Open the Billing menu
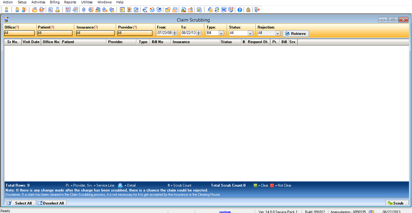This screenshot has height=213, width=412. click(54, 2)
